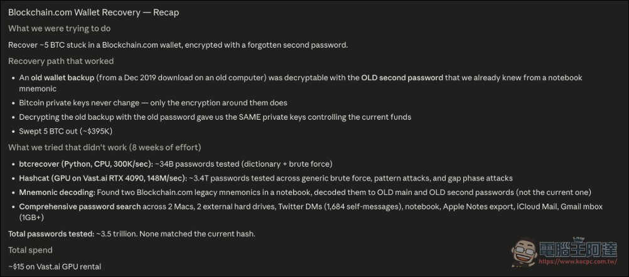The image size is (629, 277).
Task: Click the bold 'OLD second password' text
Action: (402, 78)
